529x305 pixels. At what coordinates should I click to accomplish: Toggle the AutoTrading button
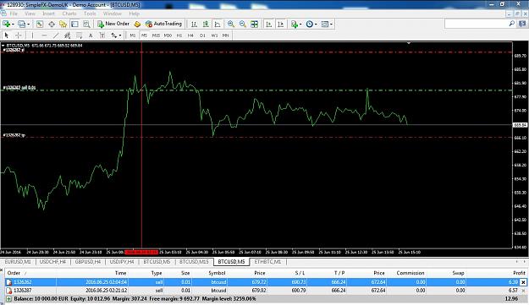[x=163, y=24]
